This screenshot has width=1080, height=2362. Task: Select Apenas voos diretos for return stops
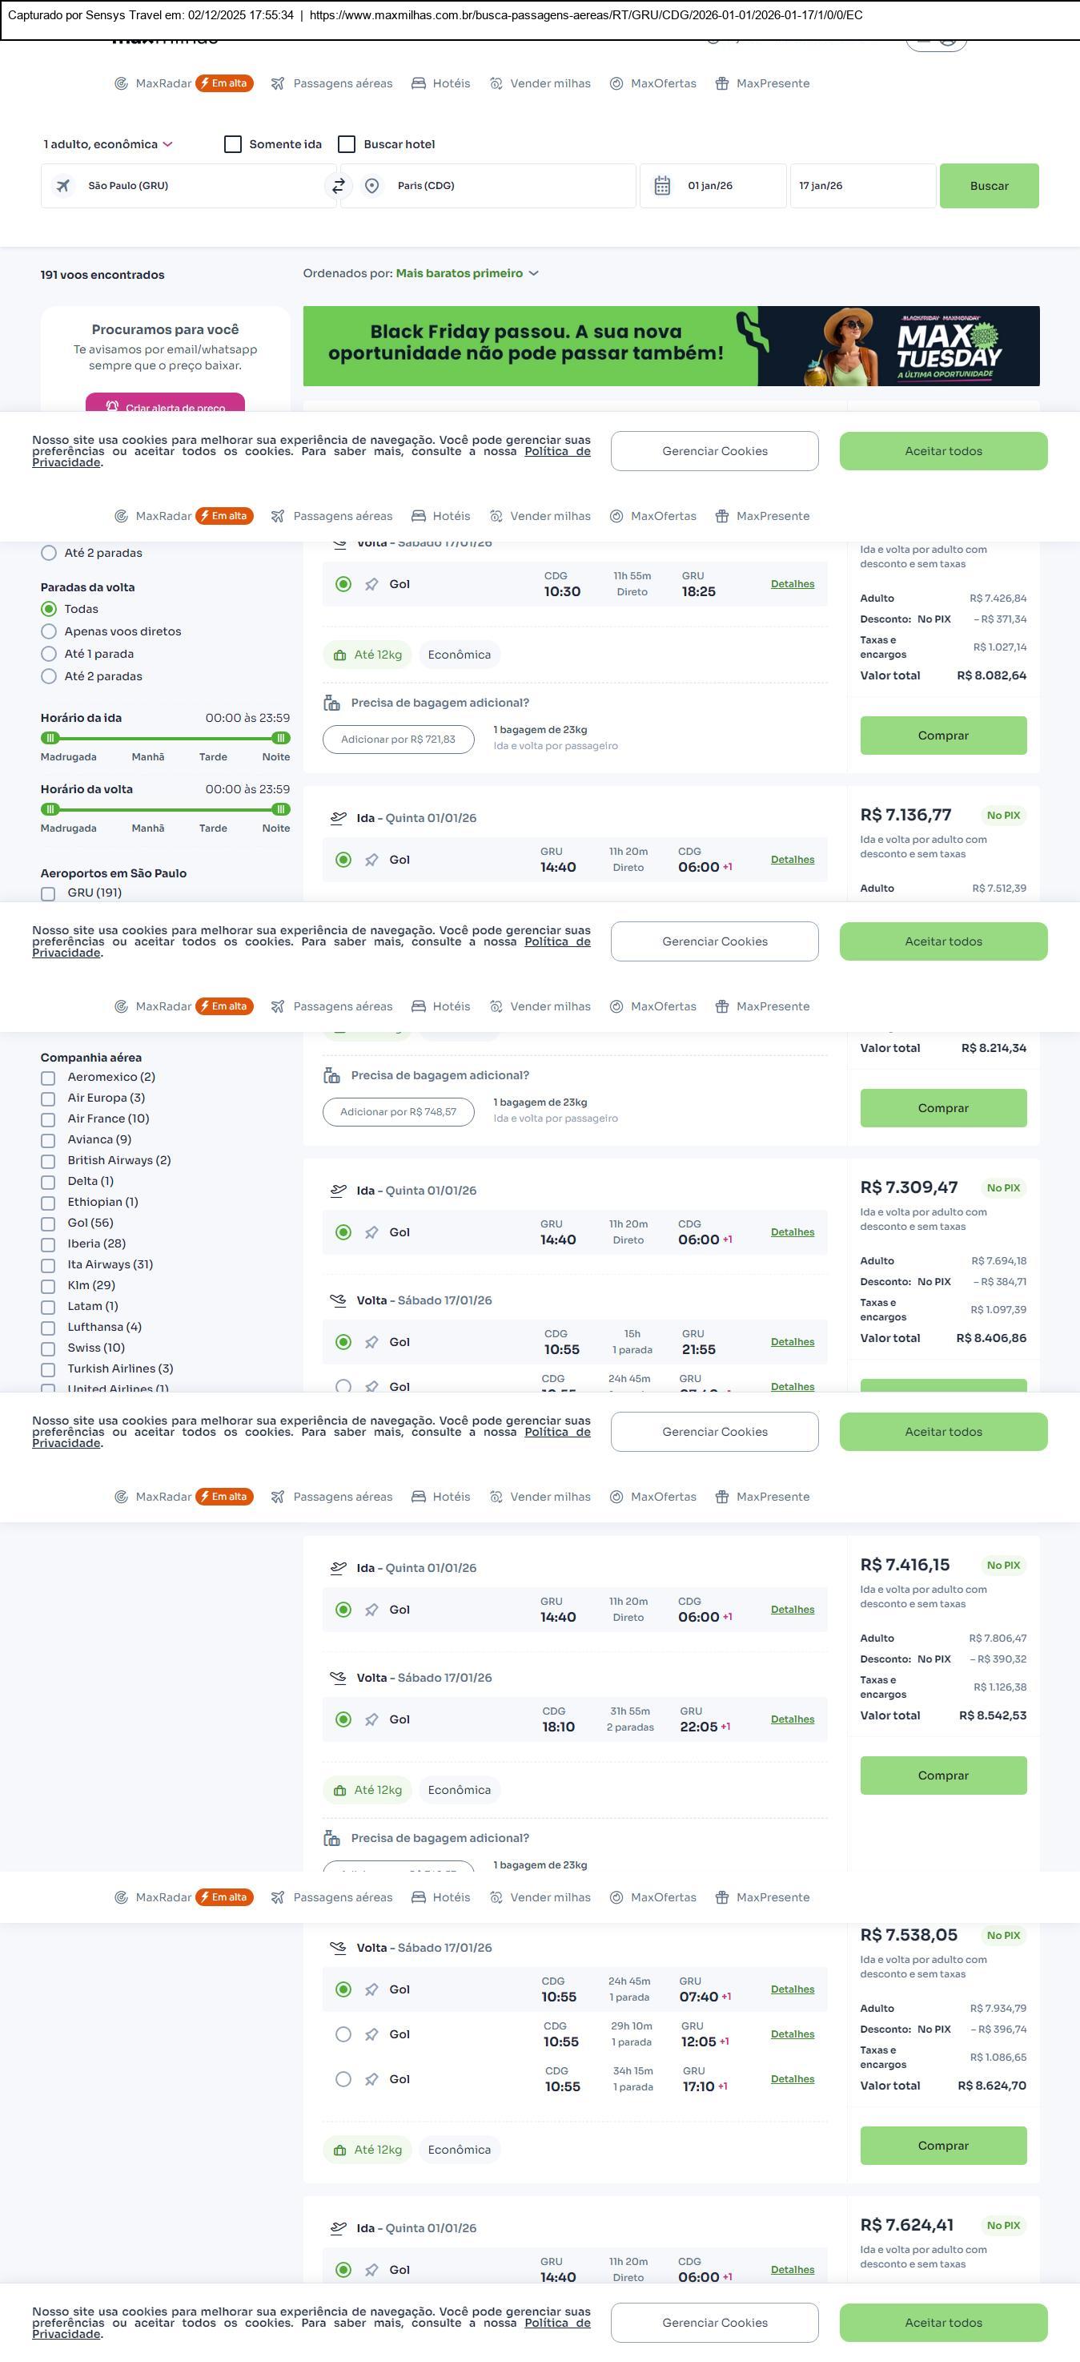click(x=50, y=631)
